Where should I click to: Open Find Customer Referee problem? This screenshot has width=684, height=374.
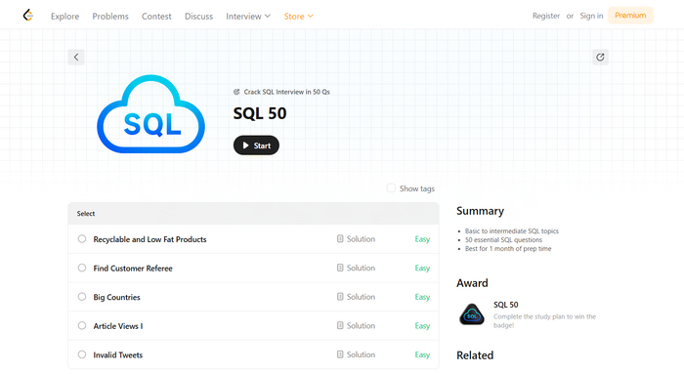coord(133,269)
